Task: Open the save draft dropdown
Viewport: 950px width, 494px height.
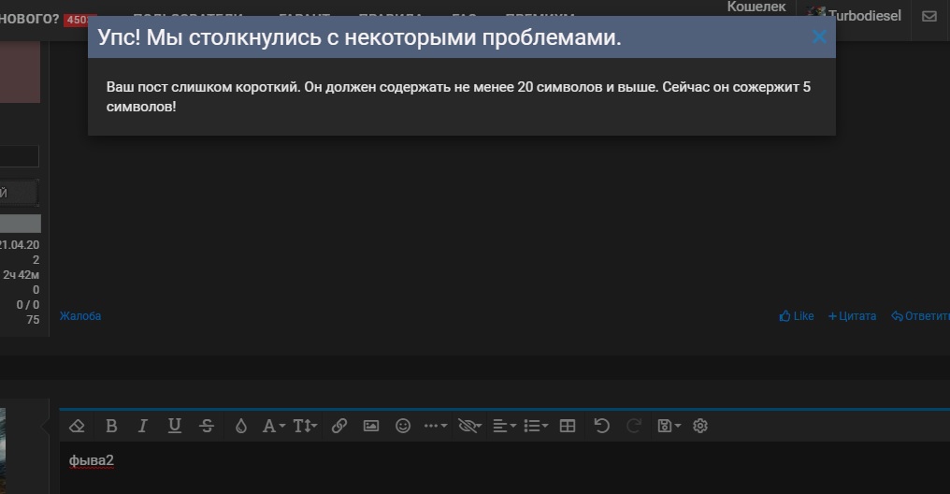Action: [x=669, y=426]
